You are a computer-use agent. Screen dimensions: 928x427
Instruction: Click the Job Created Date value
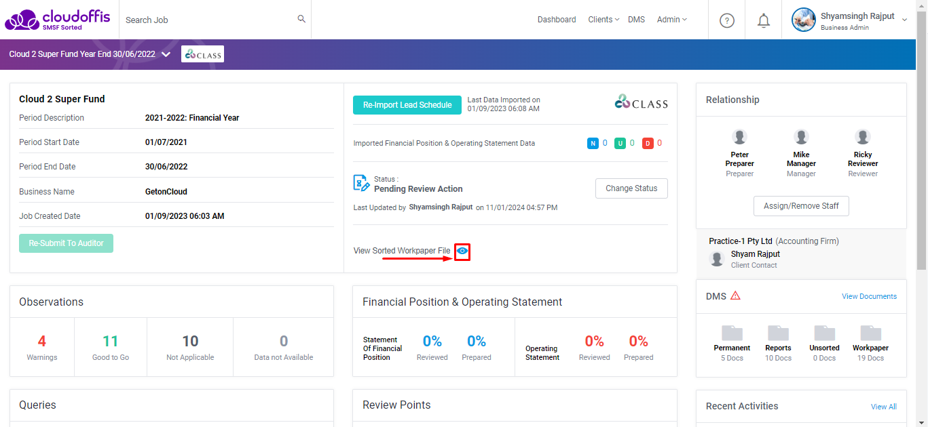click(x=185, y=216)
